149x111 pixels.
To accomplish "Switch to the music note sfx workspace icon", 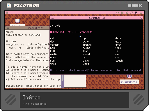I will [x=132, y=13].
